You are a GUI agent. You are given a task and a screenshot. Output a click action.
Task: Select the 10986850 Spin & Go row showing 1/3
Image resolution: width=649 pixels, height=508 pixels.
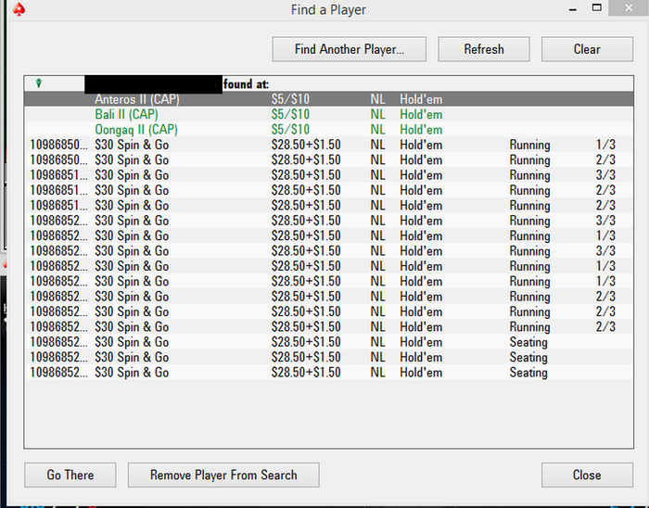click(328, 145)
